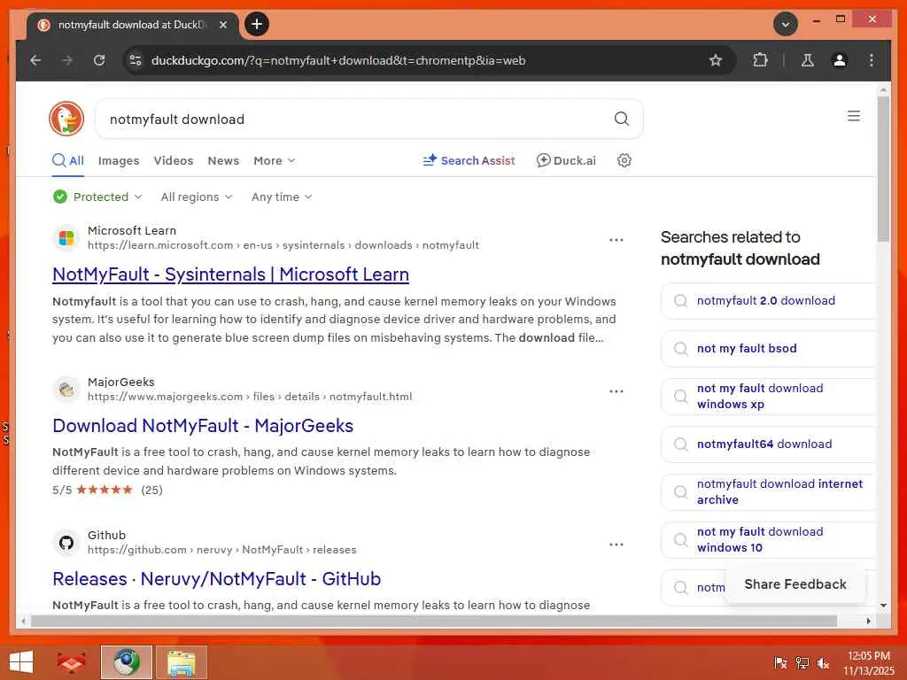Click the browser address bar URL

coord(338,60)
